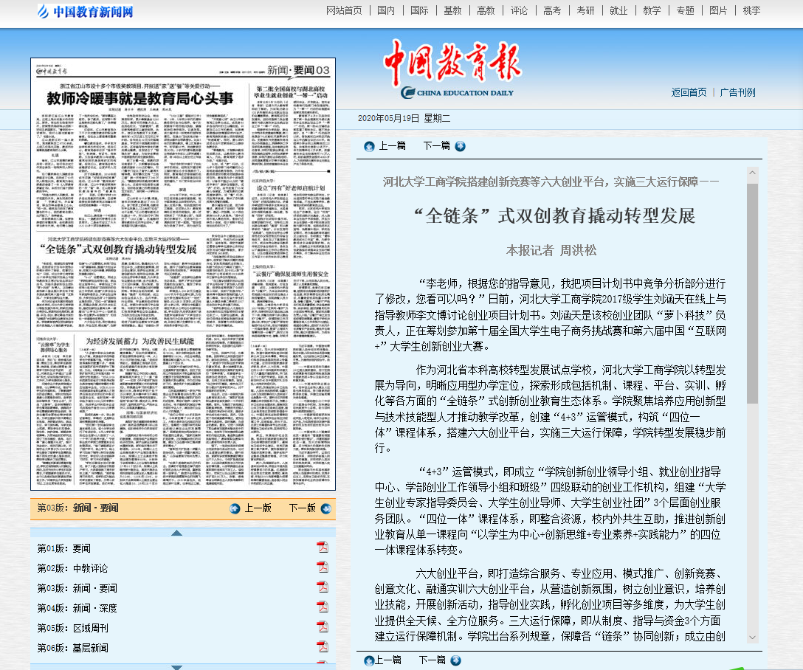Viewport: 803px width, 670px height.
Task: Click the 中国教育新闻网 site logo
Action: 86,11
